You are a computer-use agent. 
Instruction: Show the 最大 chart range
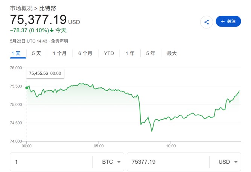point(172,53)
